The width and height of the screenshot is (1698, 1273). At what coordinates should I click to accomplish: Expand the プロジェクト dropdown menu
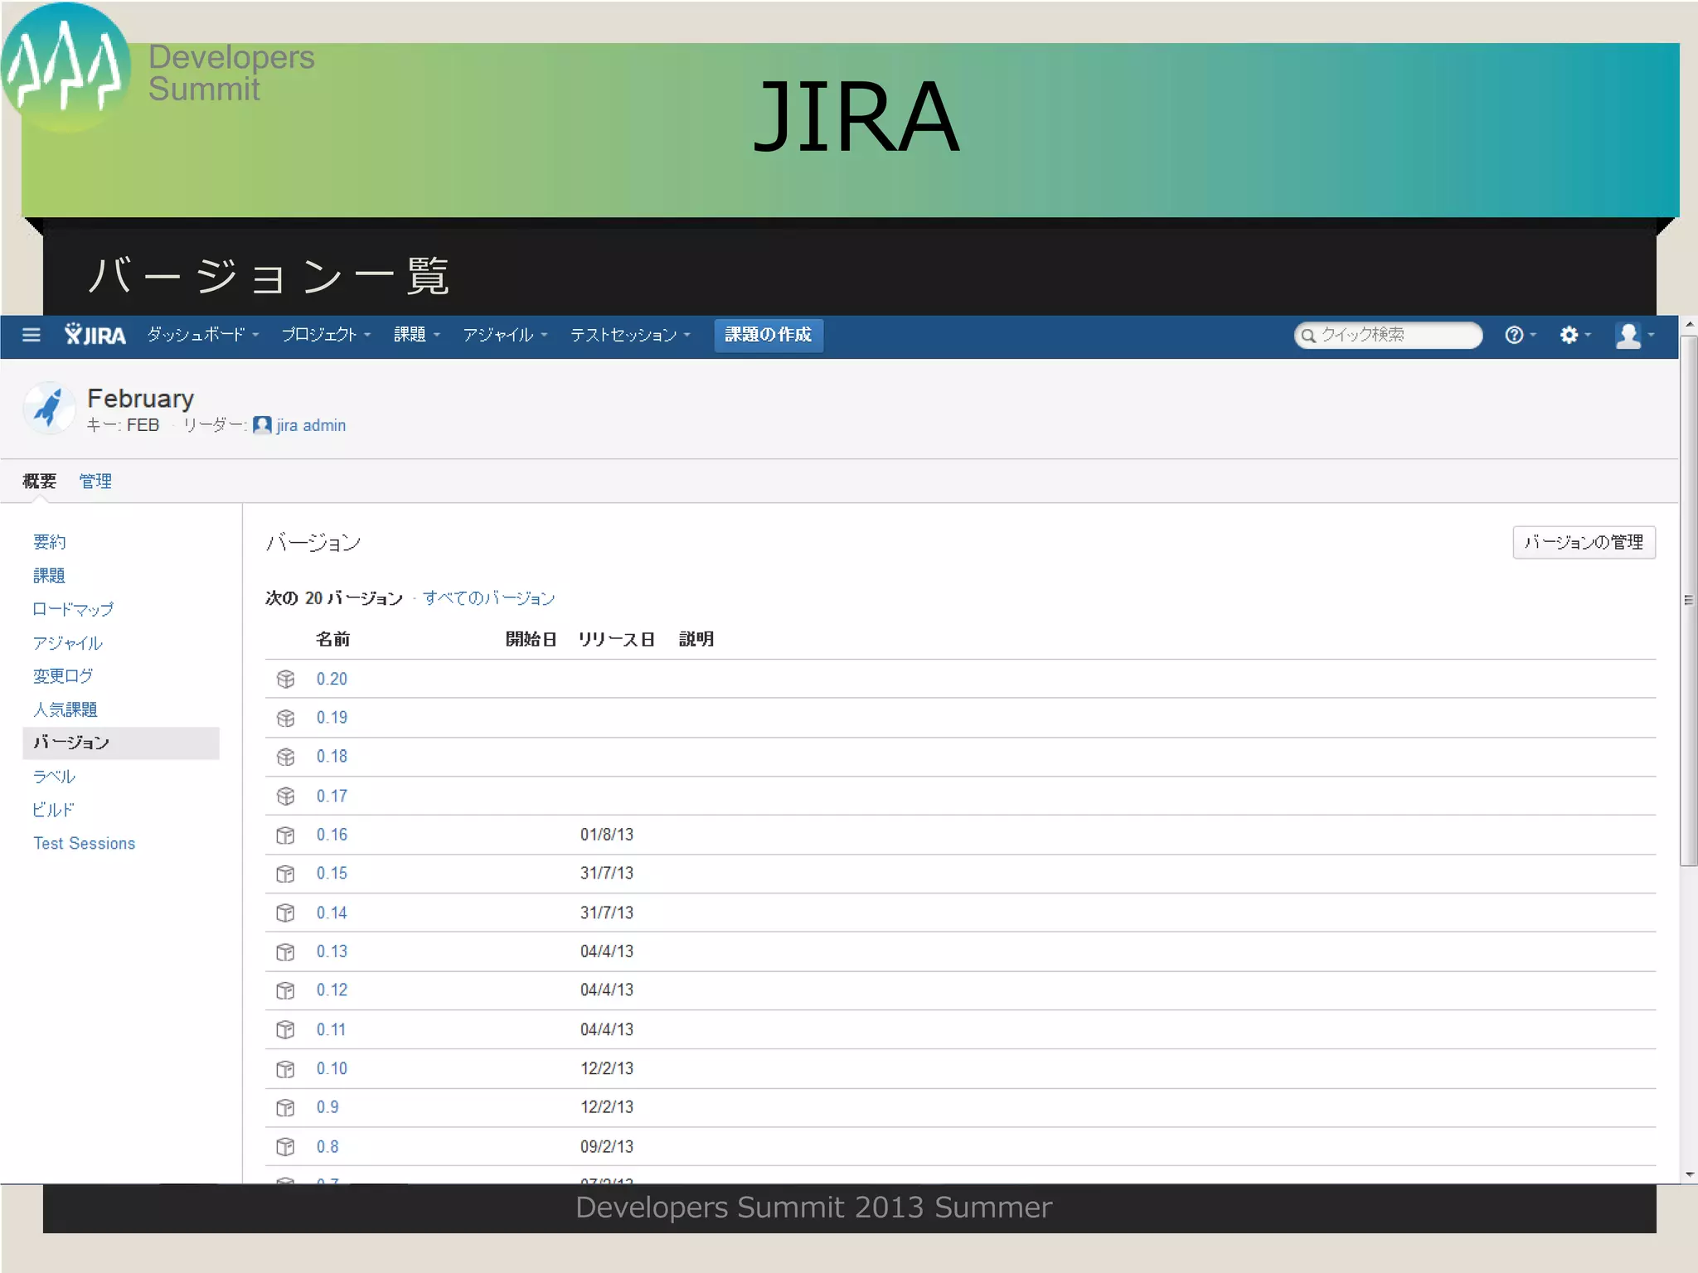click(x=326, y=335)
